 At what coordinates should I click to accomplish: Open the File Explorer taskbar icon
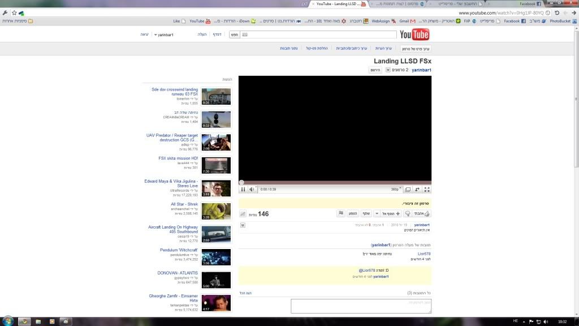[38, 321]
